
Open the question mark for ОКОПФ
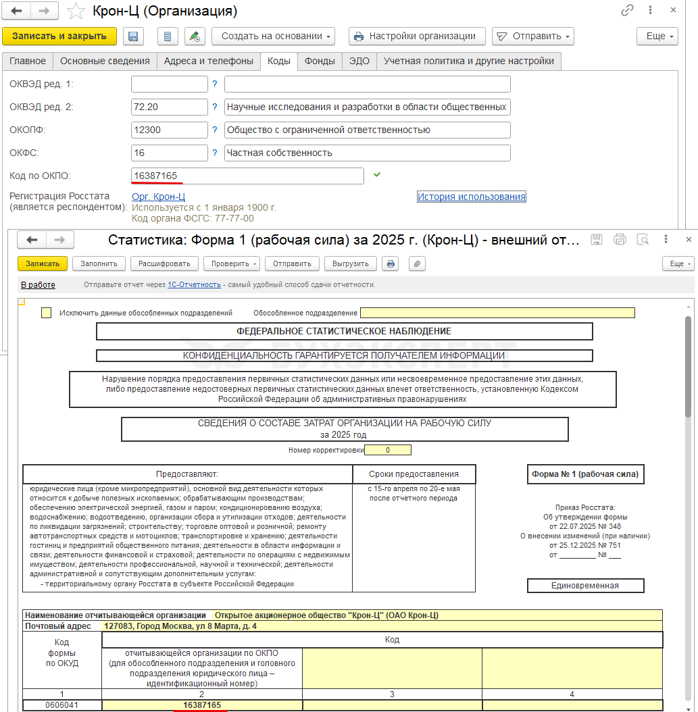[x=215, y=130]
